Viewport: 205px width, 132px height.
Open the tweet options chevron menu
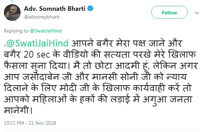pos(197,13)
